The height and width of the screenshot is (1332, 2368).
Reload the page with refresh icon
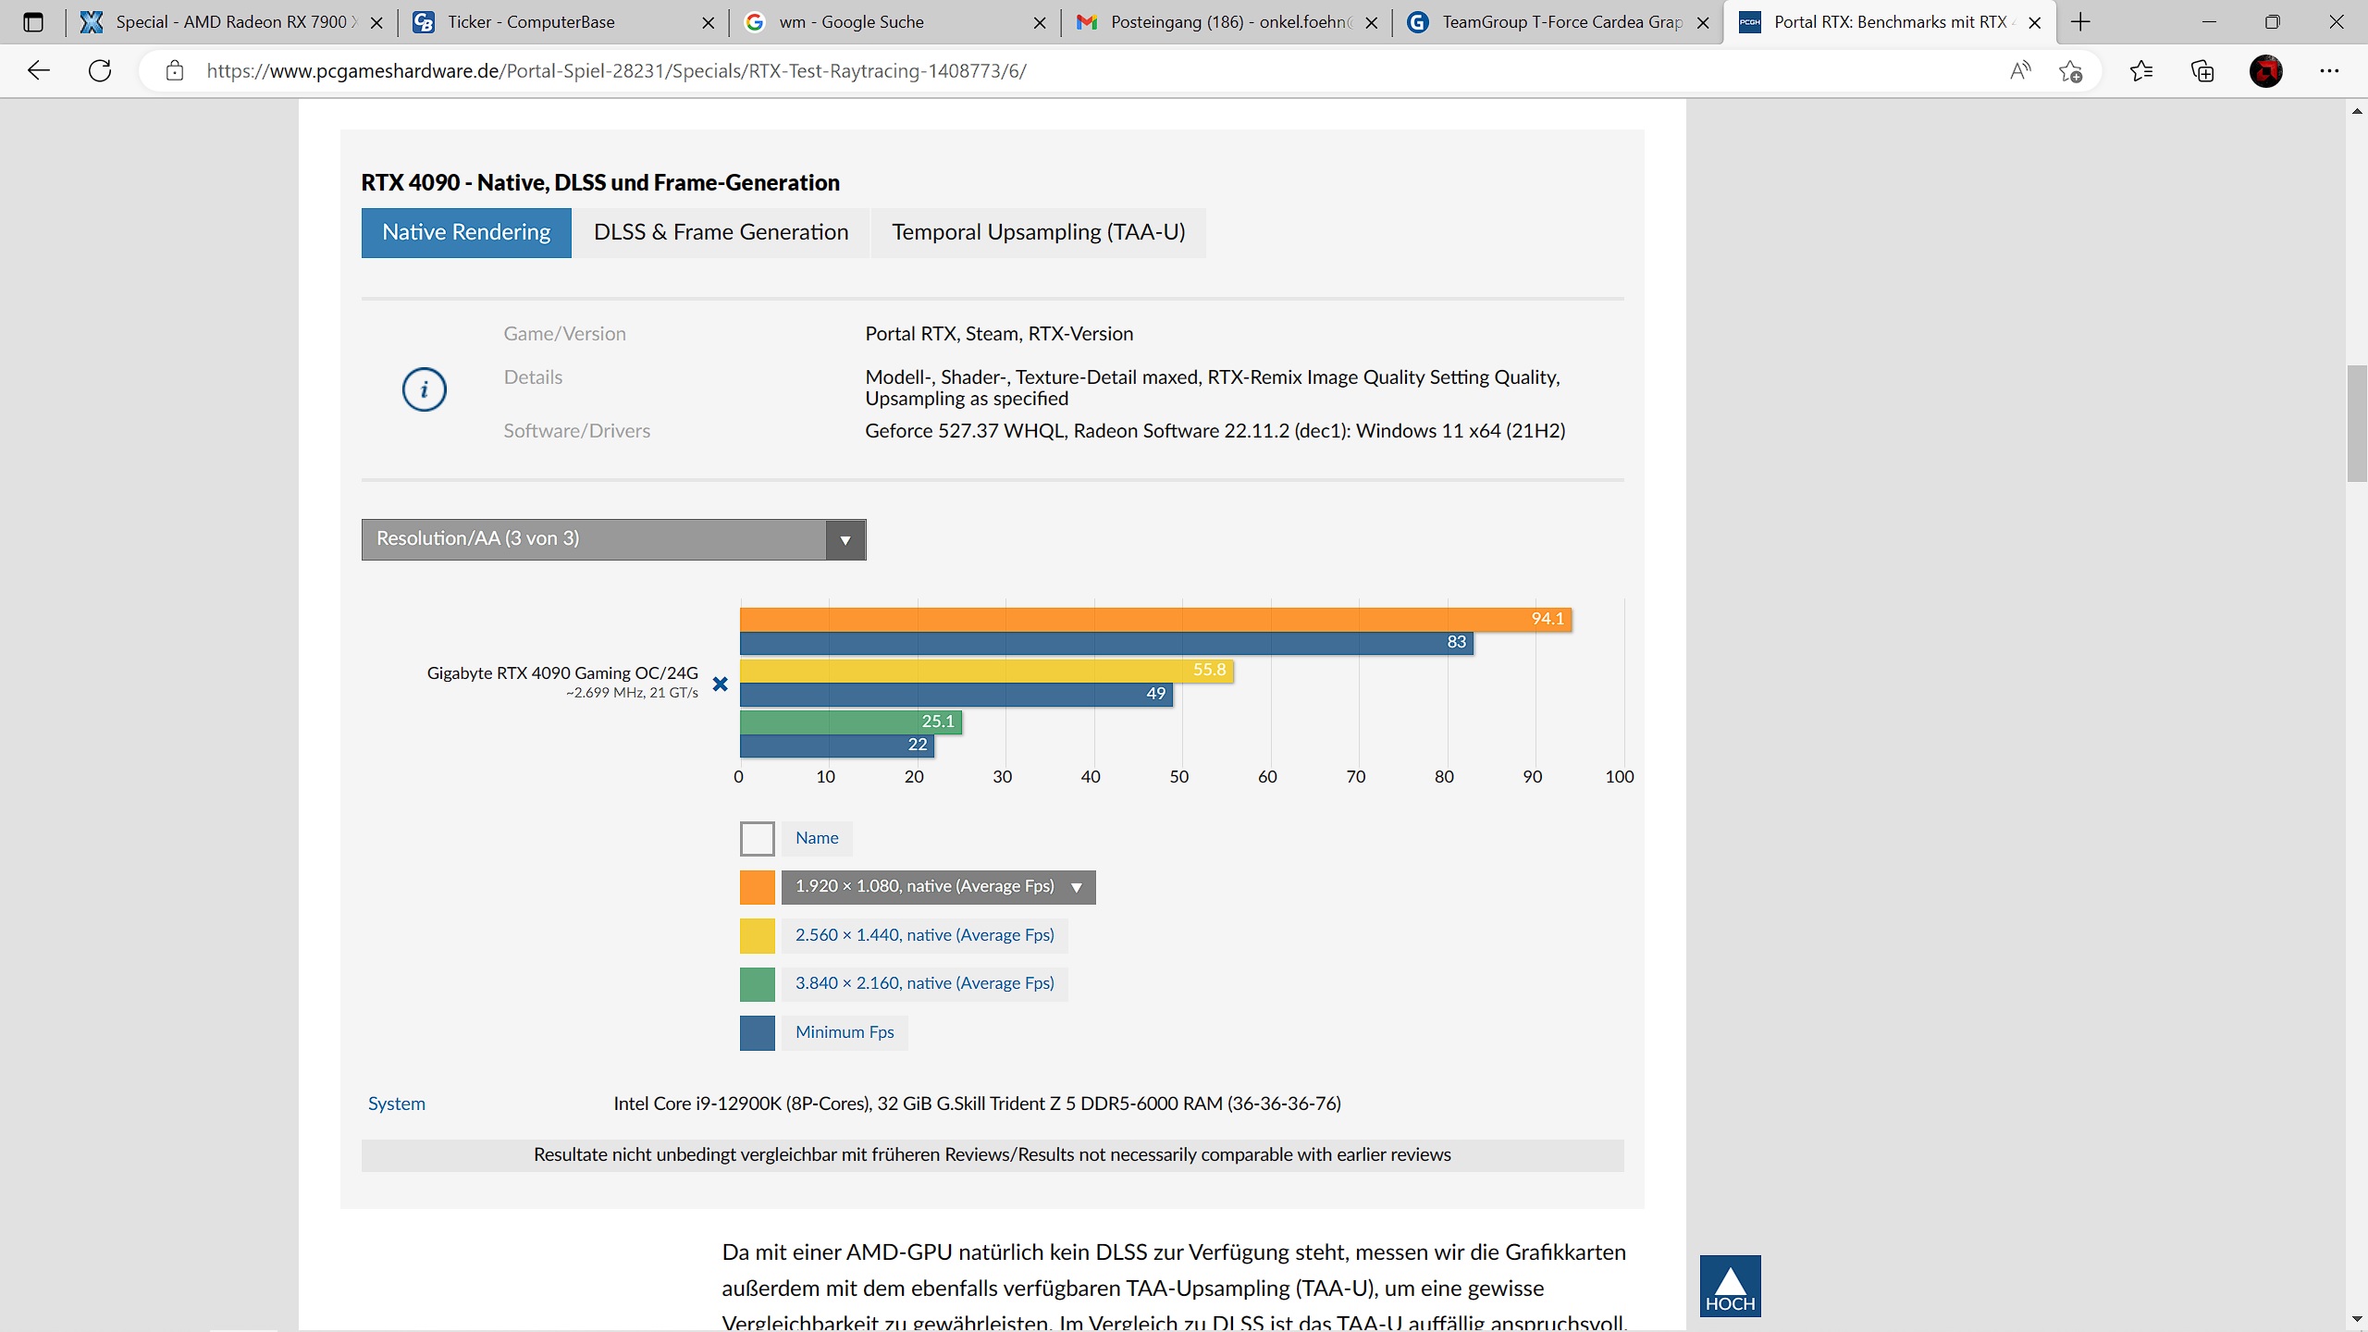[100, 70]
